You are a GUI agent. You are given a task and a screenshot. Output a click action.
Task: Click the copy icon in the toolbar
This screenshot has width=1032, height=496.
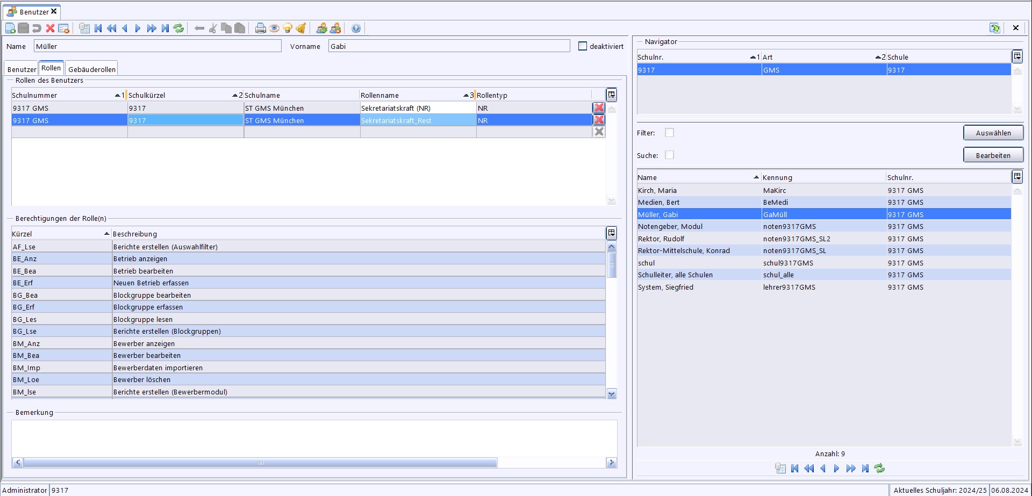pyautogui.click(x=226, y=28)
